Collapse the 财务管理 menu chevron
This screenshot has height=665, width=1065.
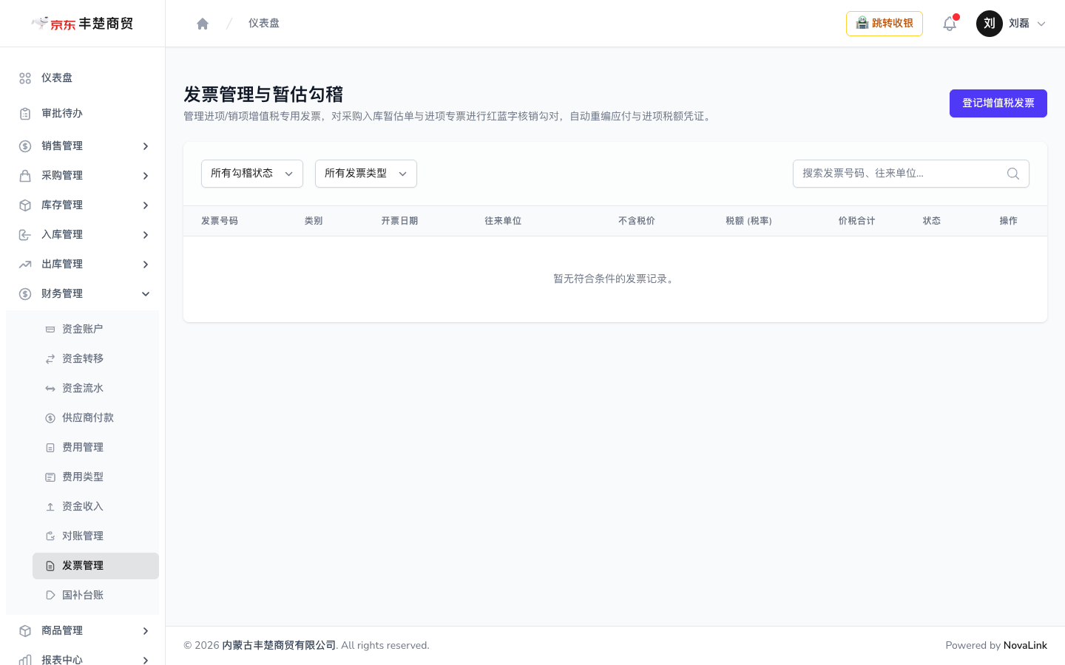146,294
